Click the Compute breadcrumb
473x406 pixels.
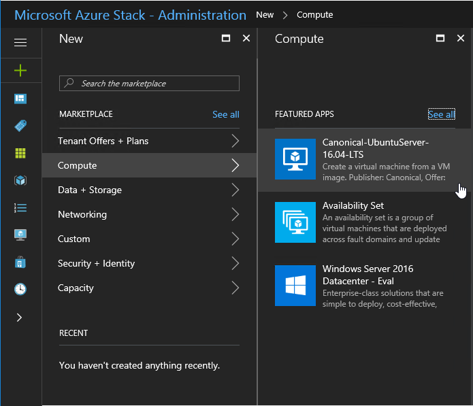314,14
